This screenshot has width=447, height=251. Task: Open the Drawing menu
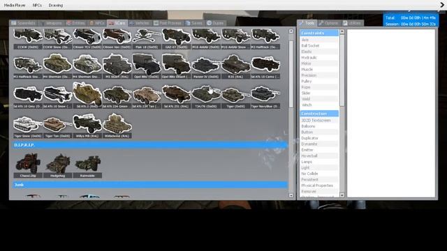56,5
